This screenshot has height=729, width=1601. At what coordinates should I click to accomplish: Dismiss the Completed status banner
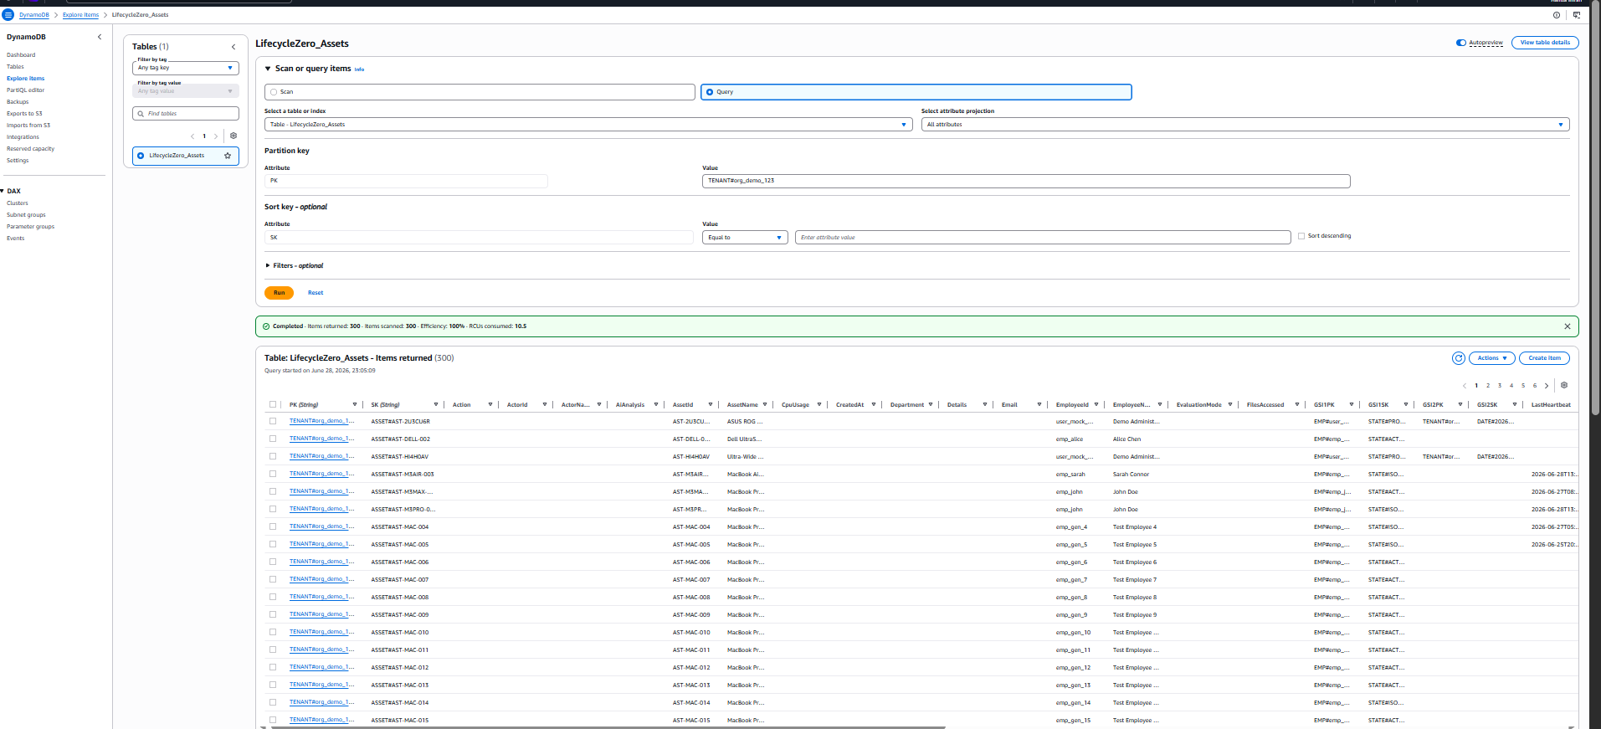coord(1568,326)
